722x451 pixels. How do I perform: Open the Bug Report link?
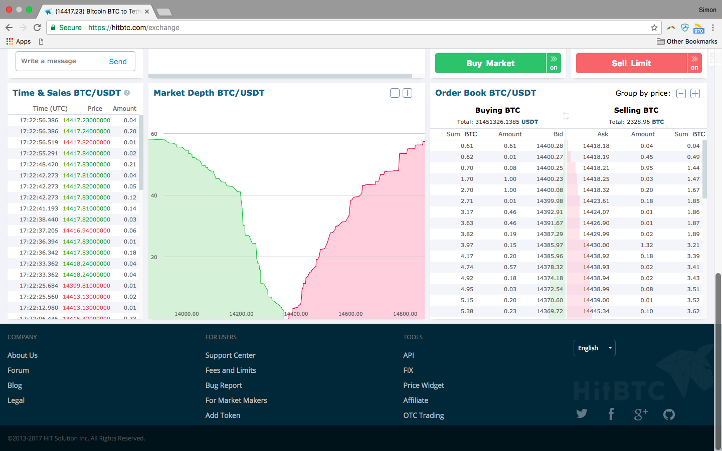coord(224,385)
